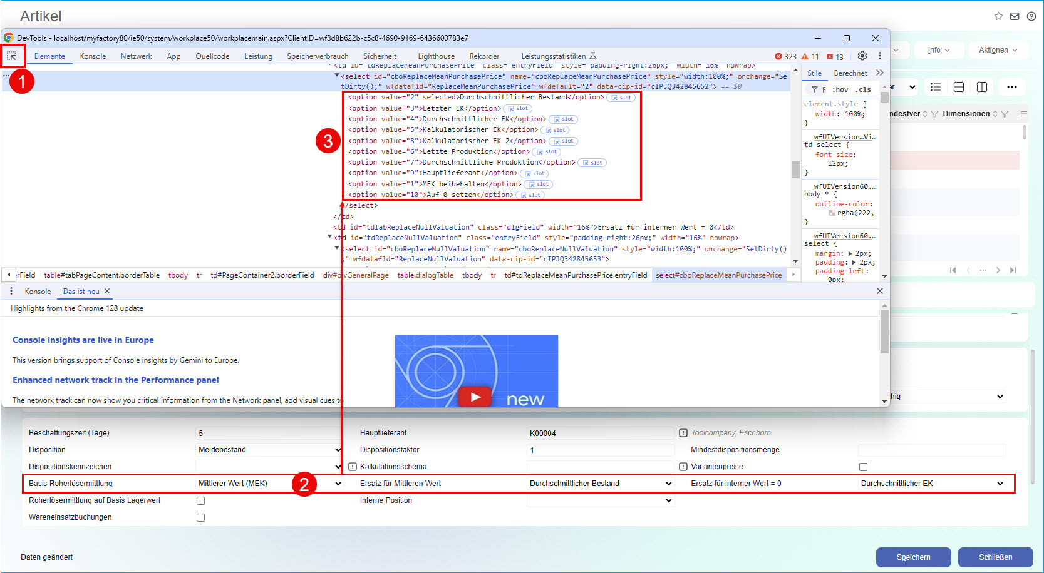Open the Basis Roherlösermittlung dropdown

(x=269, y=484)
